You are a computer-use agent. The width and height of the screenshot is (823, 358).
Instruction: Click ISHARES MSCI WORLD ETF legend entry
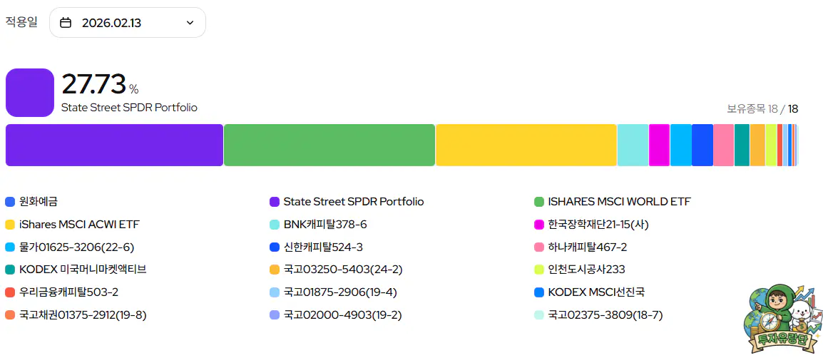point(618,202)
